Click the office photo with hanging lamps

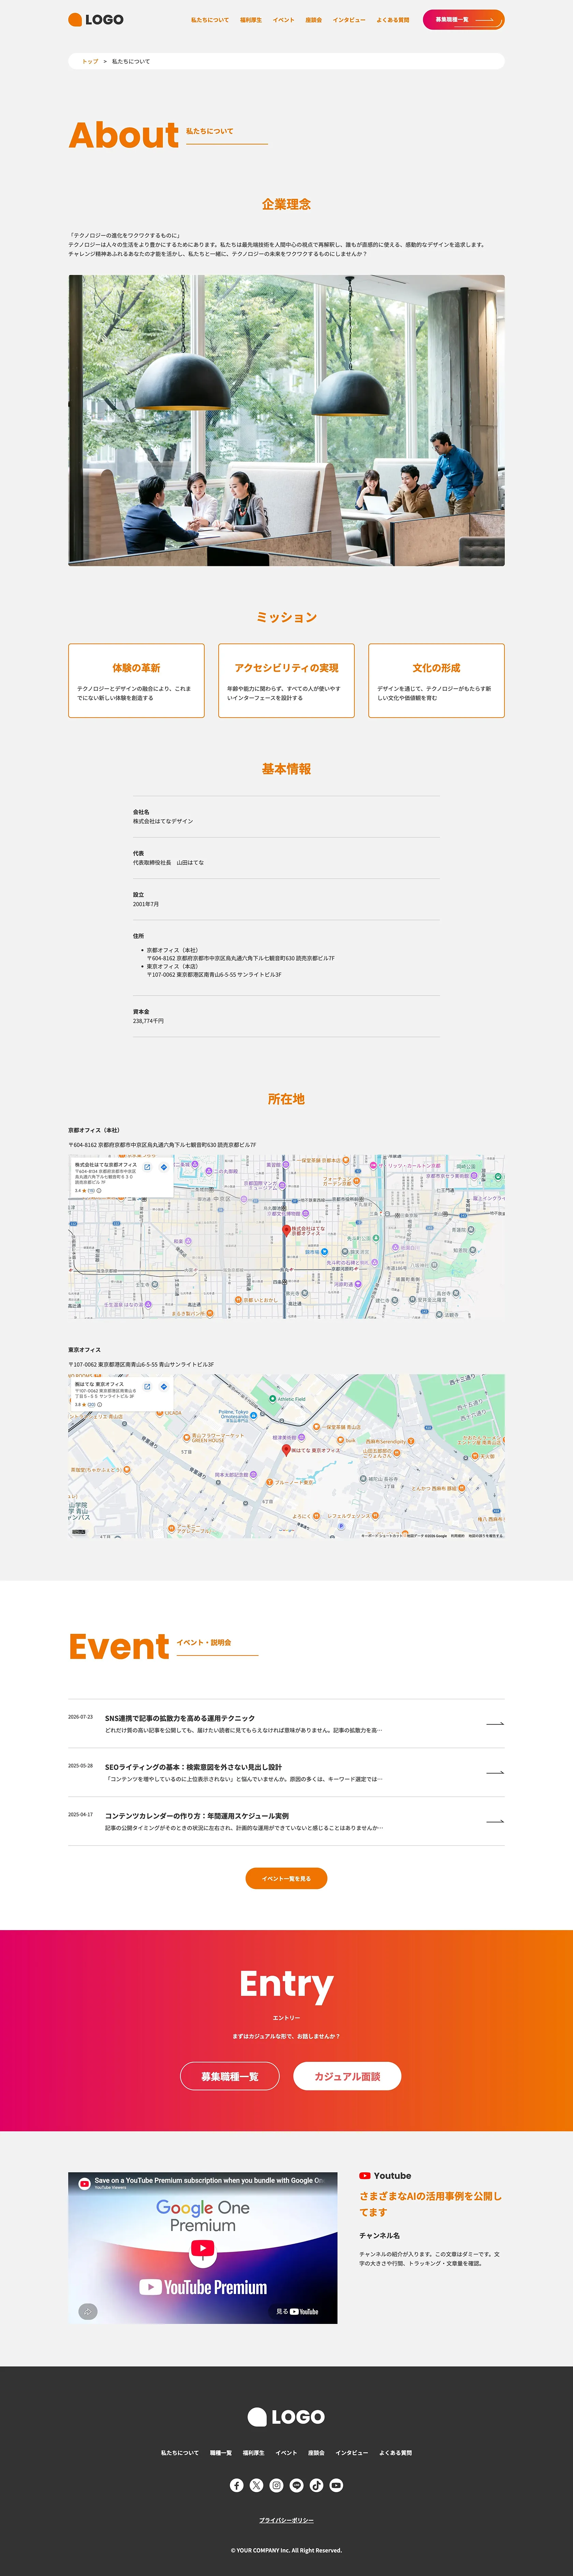tap(286, 420)
